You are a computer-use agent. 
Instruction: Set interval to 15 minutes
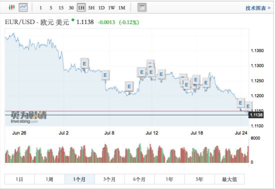[61, 8]
